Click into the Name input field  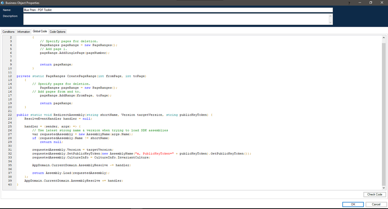coord(178,10)
